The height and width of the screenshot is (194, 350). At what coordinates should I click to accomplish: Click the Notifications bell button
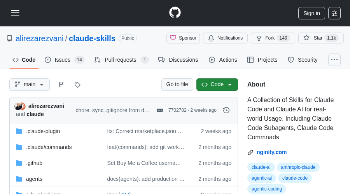click(x=225, y=38)
